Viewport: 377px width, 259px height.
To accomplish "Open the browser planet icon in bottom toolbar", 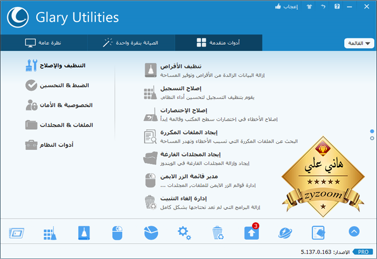I will (x=285, y=233).
